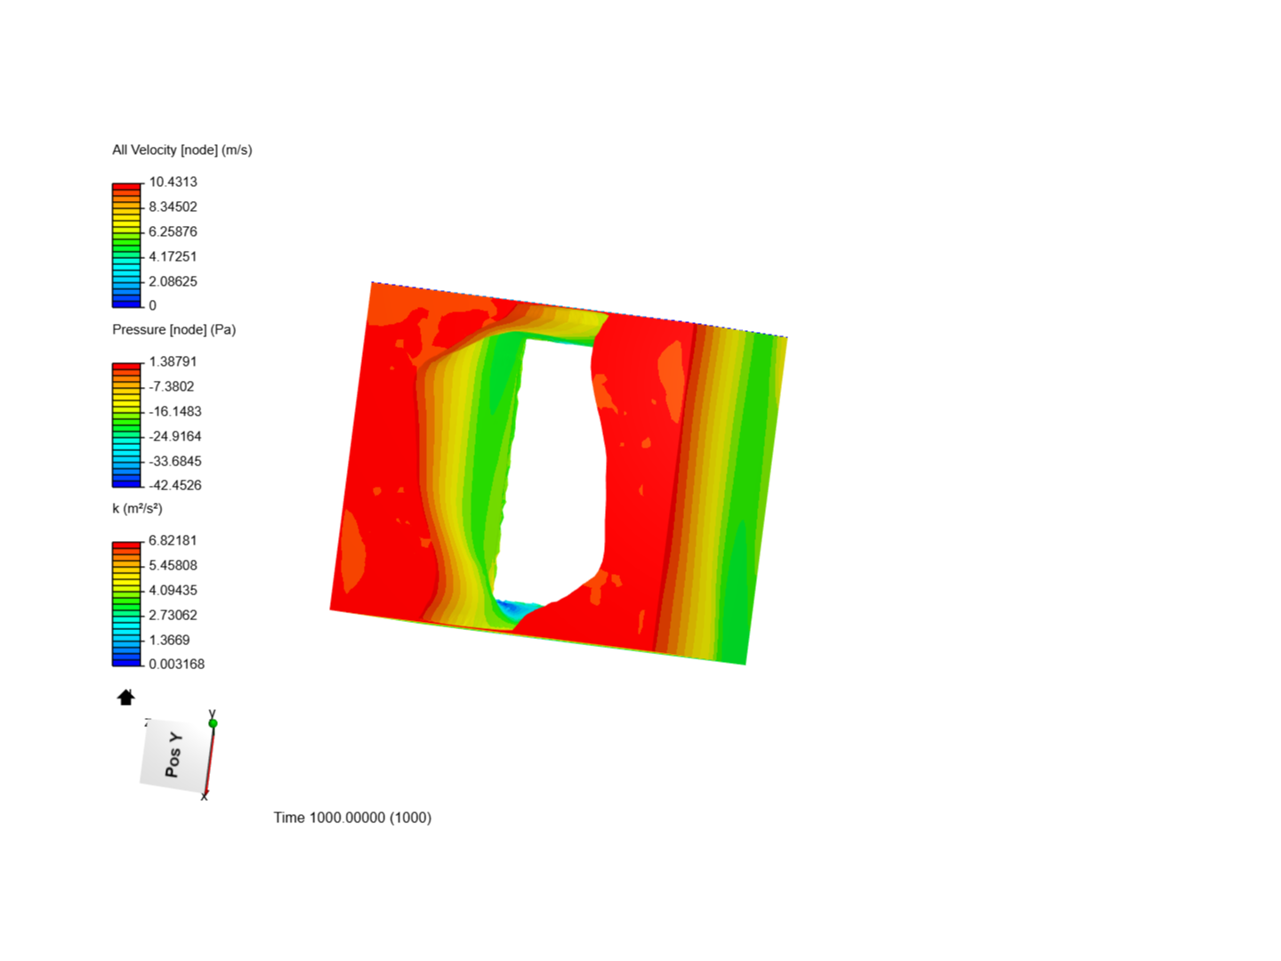Click velocity legend value 6.25876
This screenshot has height=961, width=1281.
click(173, 231)
